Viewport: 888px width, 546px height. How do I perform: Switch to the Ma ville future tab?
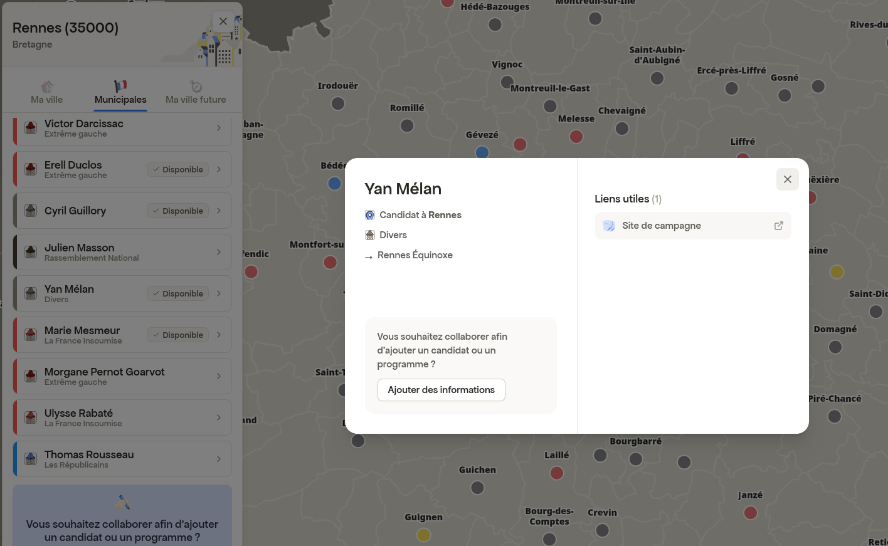[x=196, y=100]
